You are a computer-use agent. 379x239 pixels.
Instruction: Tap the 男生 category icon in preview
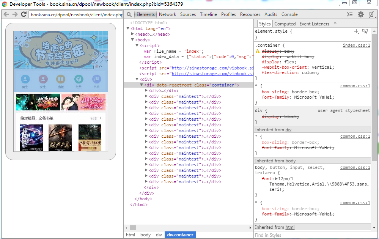coord(25,79)
